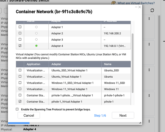This screenshot has width=165, height=132.
Task: Open the three-dot menu of the second switch card
Action: tap(149, 45)
